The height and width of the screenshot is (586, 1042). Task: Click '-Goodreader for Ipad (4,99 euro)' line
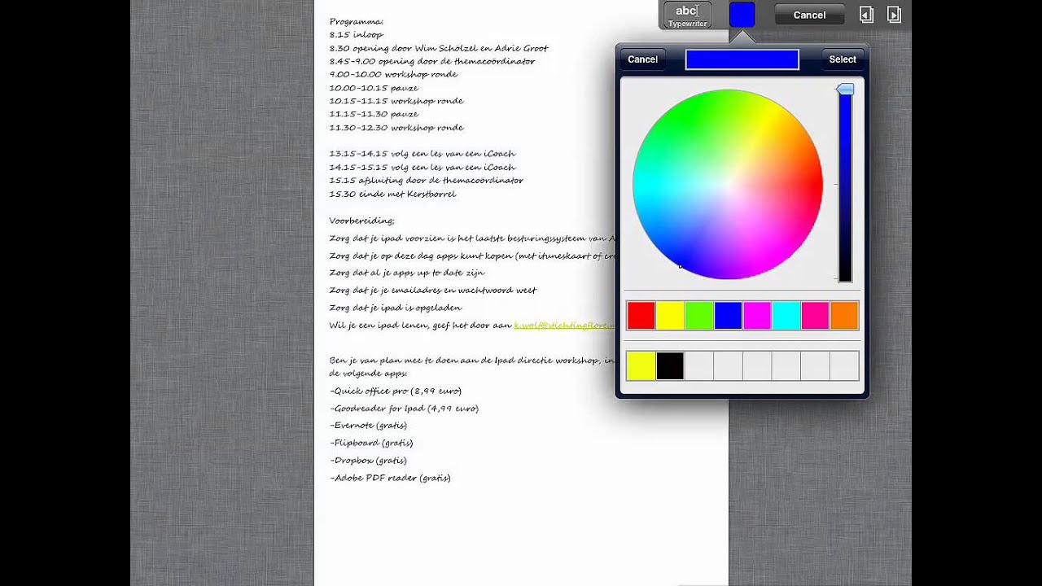[404, 409]
